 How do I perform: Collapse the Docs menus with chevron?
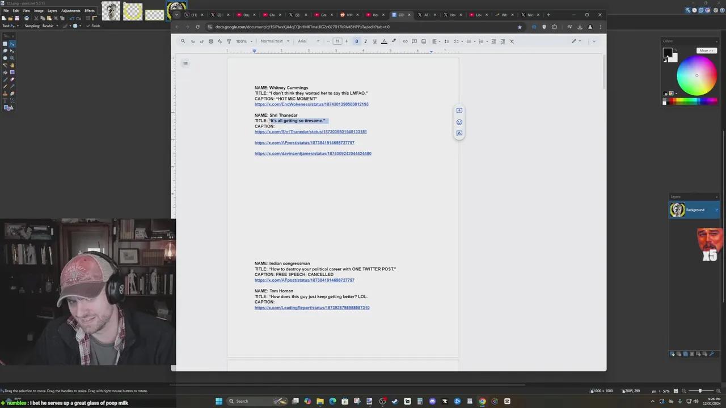594,41
